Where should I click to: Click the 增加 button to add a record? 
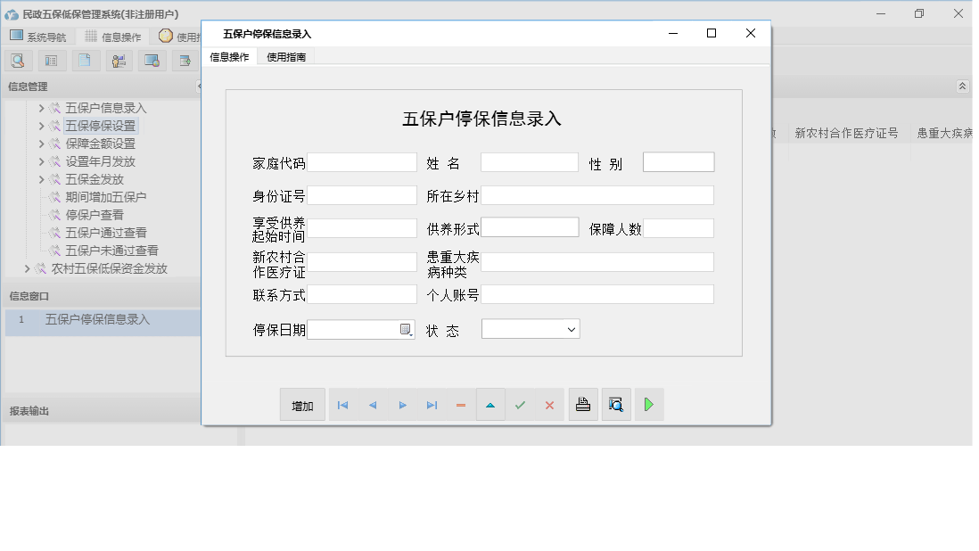pos(302,404)
